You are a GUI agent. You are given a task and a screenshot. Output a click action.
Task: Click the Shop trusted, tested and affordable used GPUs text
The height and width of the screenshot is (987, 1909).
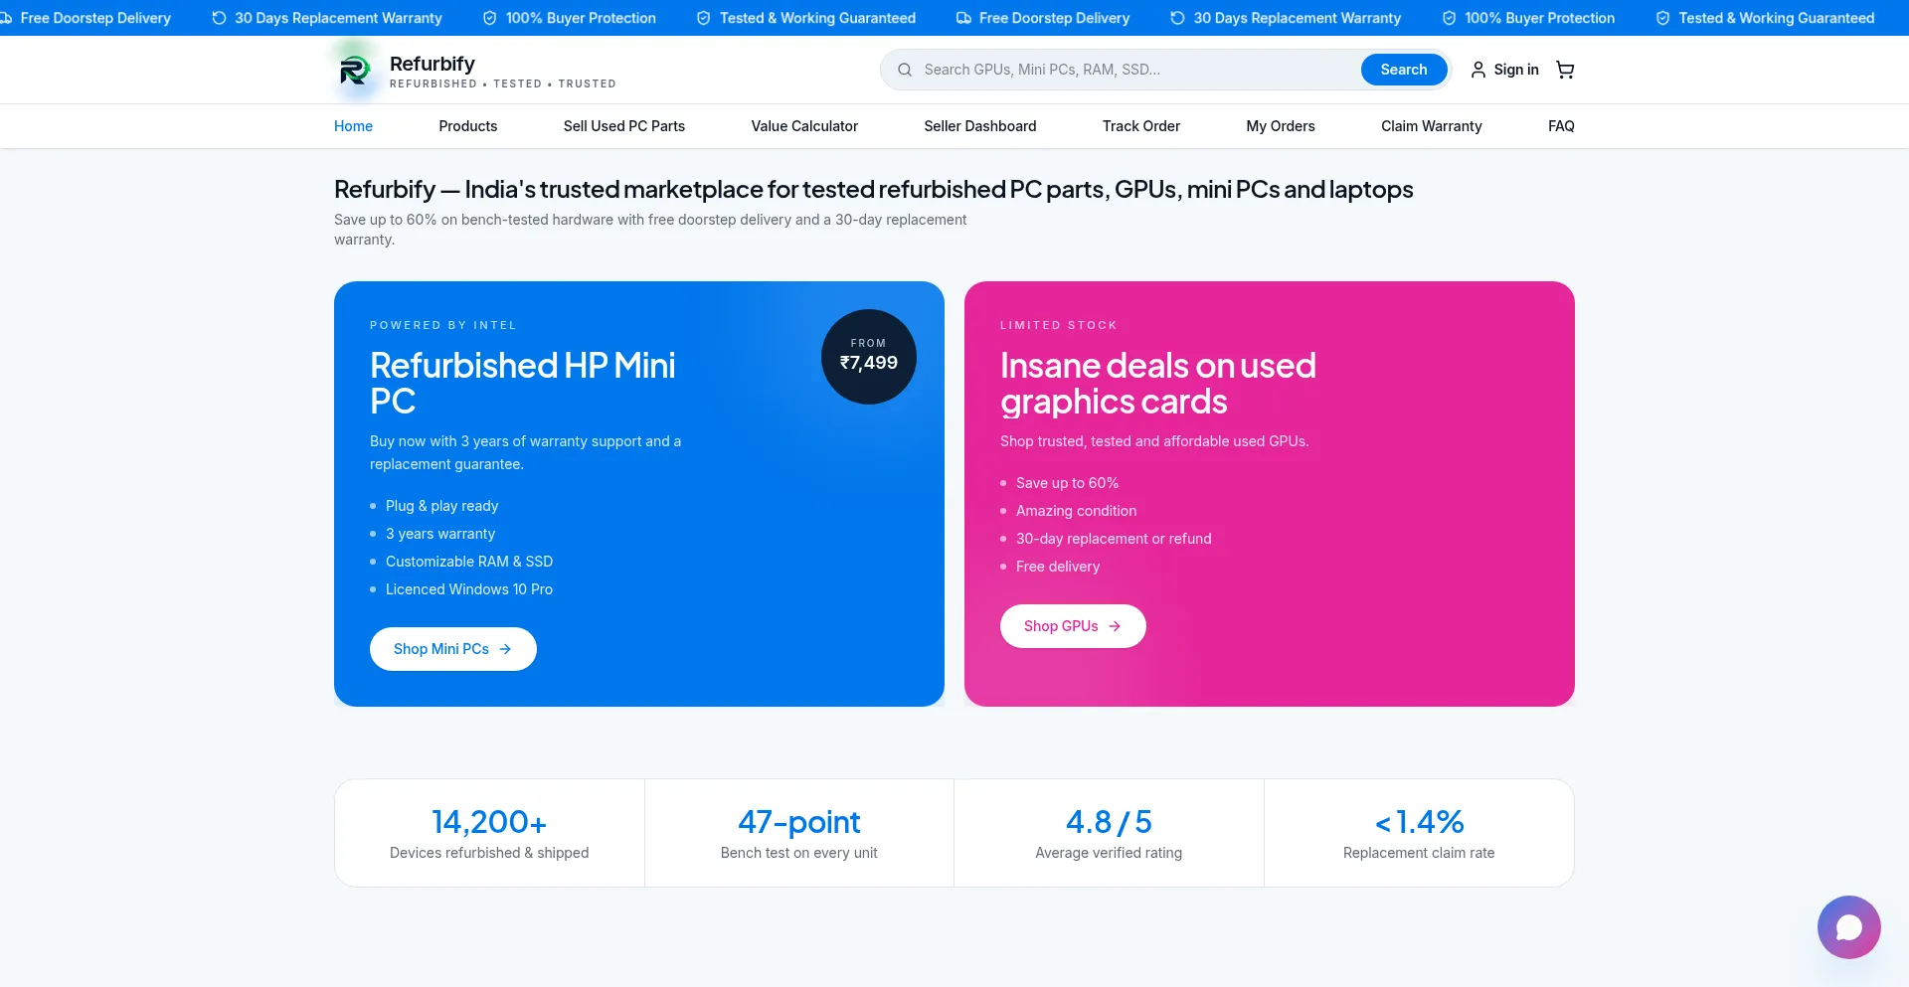coord(1154,441)
